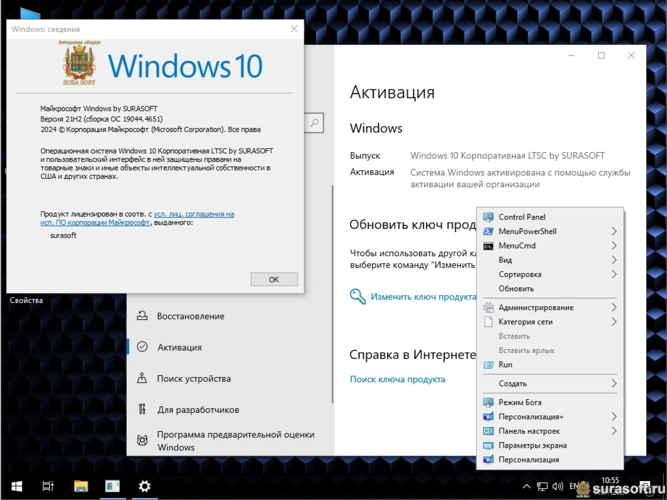
Task: Click the Администрирование gear icon
Action: (488, 308)
